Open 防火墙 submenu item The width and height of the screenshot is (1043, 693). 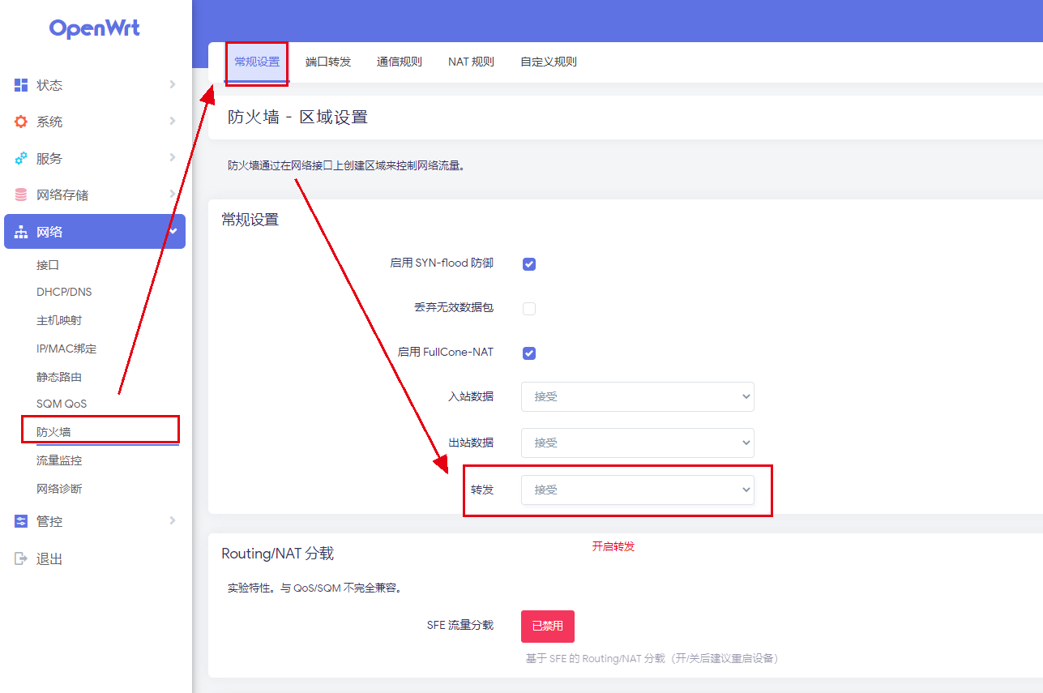coord(53,432)
